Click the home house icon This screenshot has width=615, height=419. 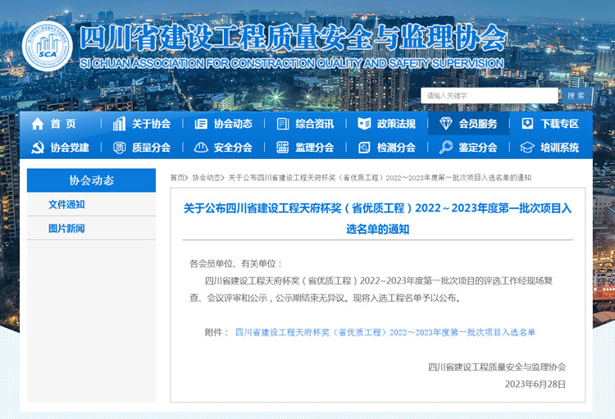point(37,124)
